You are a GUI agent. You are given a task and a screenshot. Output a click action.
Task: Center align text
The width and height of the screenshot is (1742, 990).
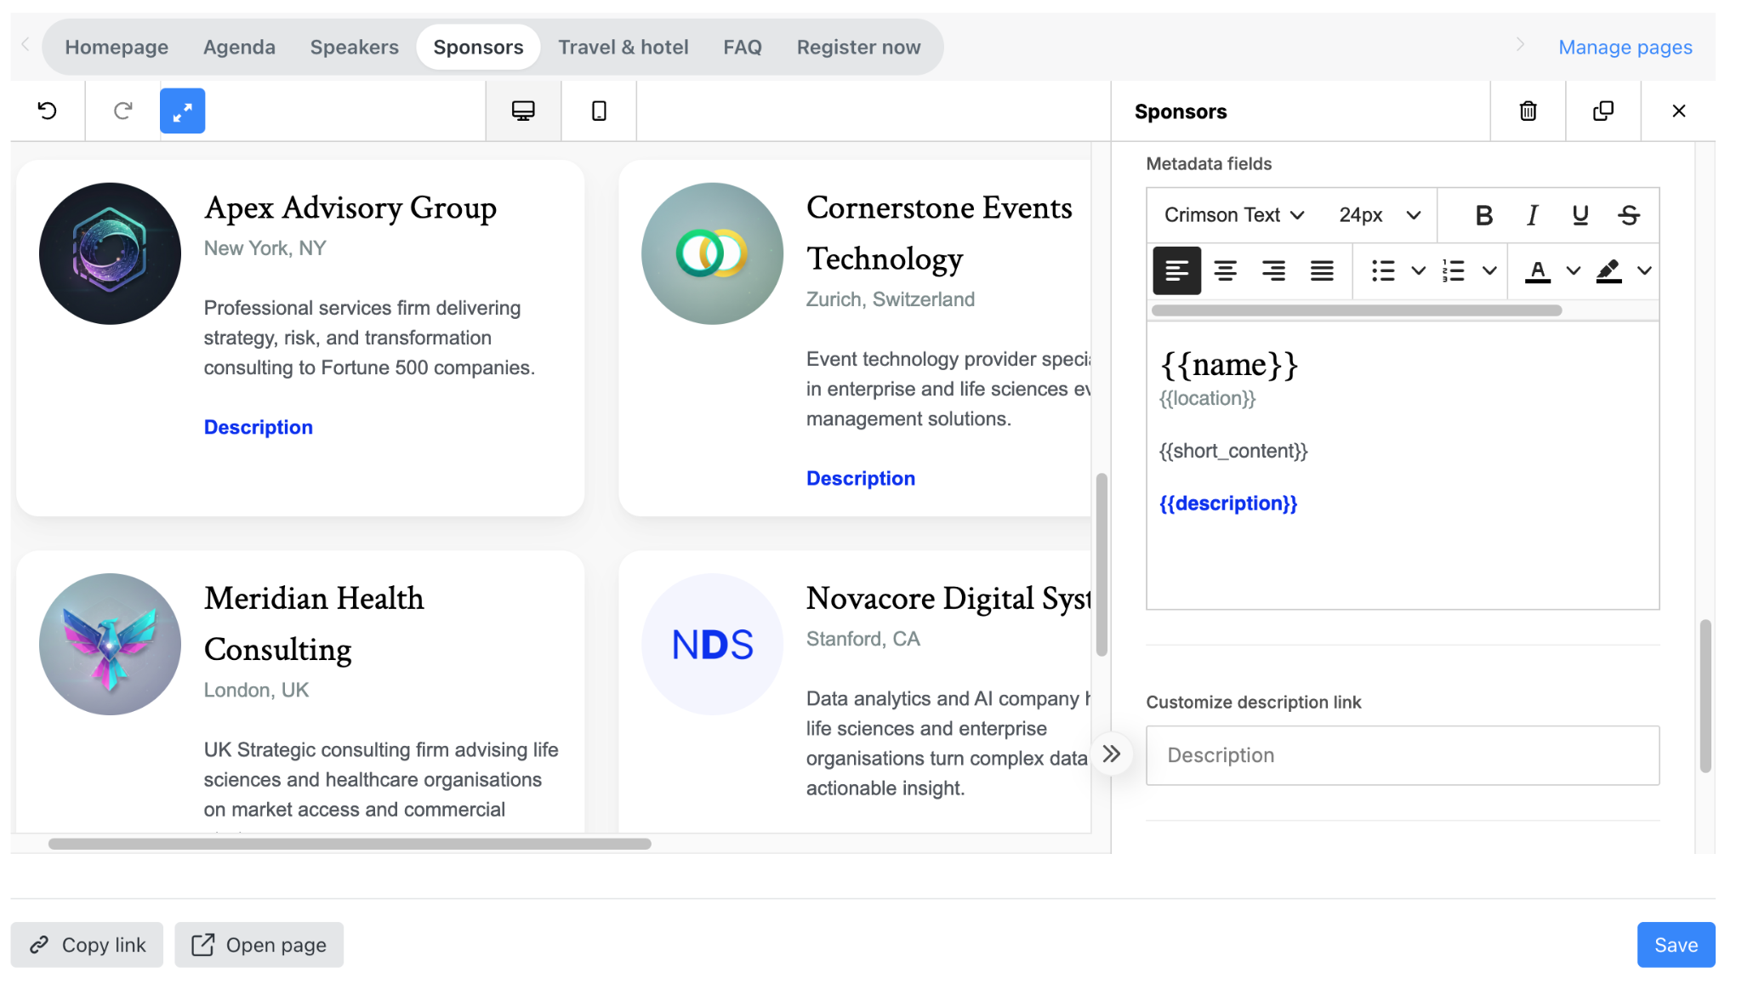[x=1225, y=270]
